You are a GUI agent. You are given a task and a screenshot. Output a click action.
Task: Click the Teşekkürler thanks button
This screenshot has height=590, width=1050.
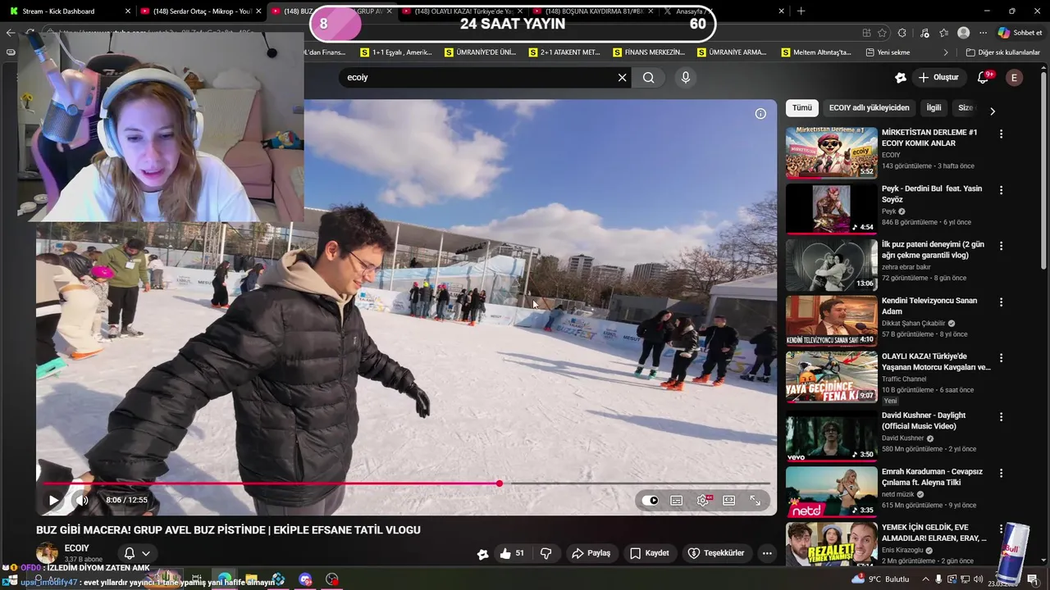[715, 553]
